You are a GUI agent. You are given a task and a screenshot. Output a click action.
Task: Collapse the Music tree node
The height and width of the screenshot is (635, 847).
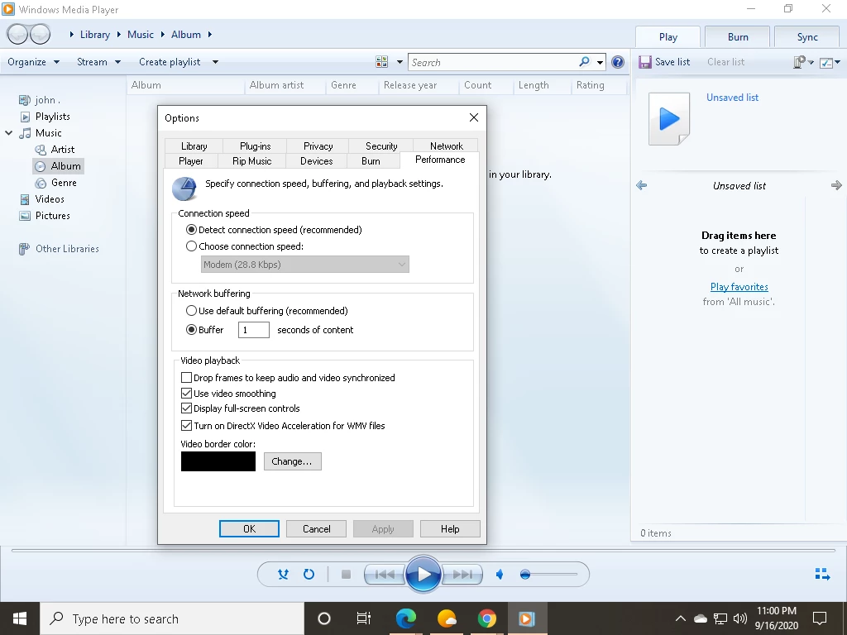point(8,133)
